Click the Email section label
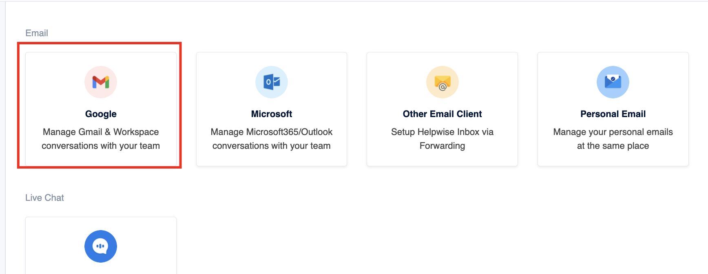708x274 pixels. click(37, 33)
